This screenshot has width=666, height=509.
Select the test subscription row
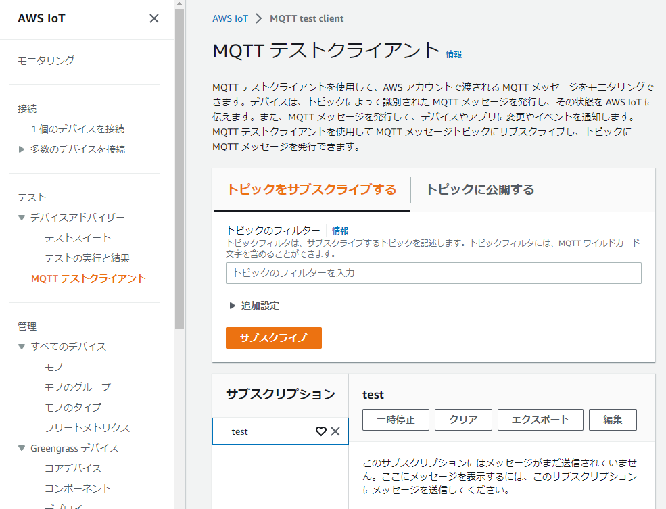pyautogui.click(x=281, y=431)
